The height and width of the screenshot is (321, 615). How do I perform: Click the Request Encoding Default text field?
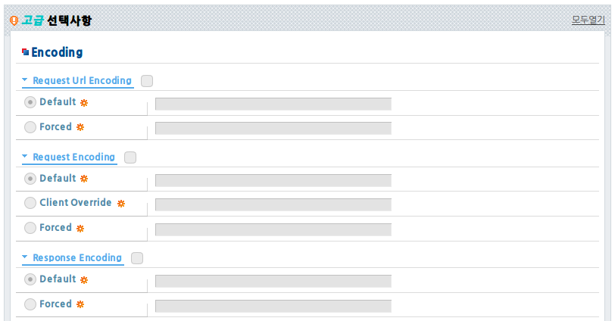273,180
